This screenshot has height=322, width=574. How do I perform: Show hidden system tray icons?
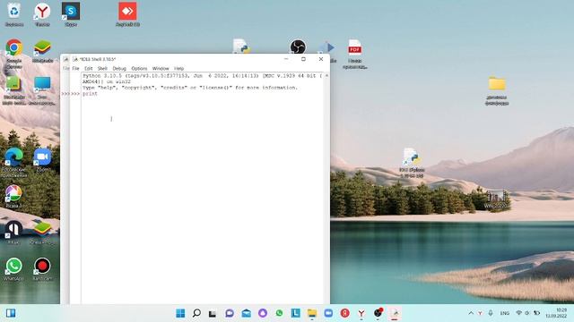pyautogui.click(x=471, y=313)
